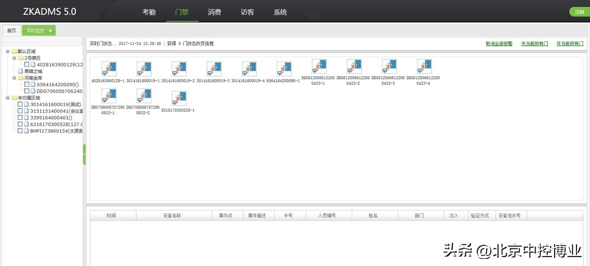Select door icon 6218170300528-1
This screenshot has height=266, width=590.
tap(178, 98)
